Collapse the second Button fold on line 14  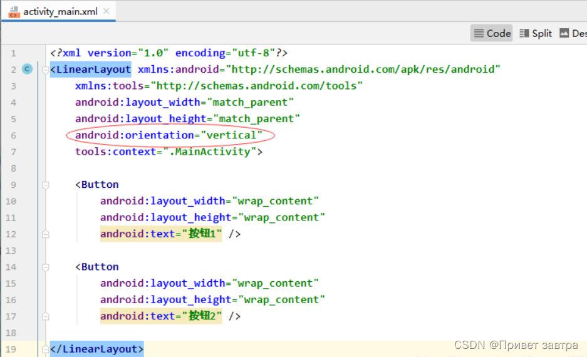[x=46, y=267]
